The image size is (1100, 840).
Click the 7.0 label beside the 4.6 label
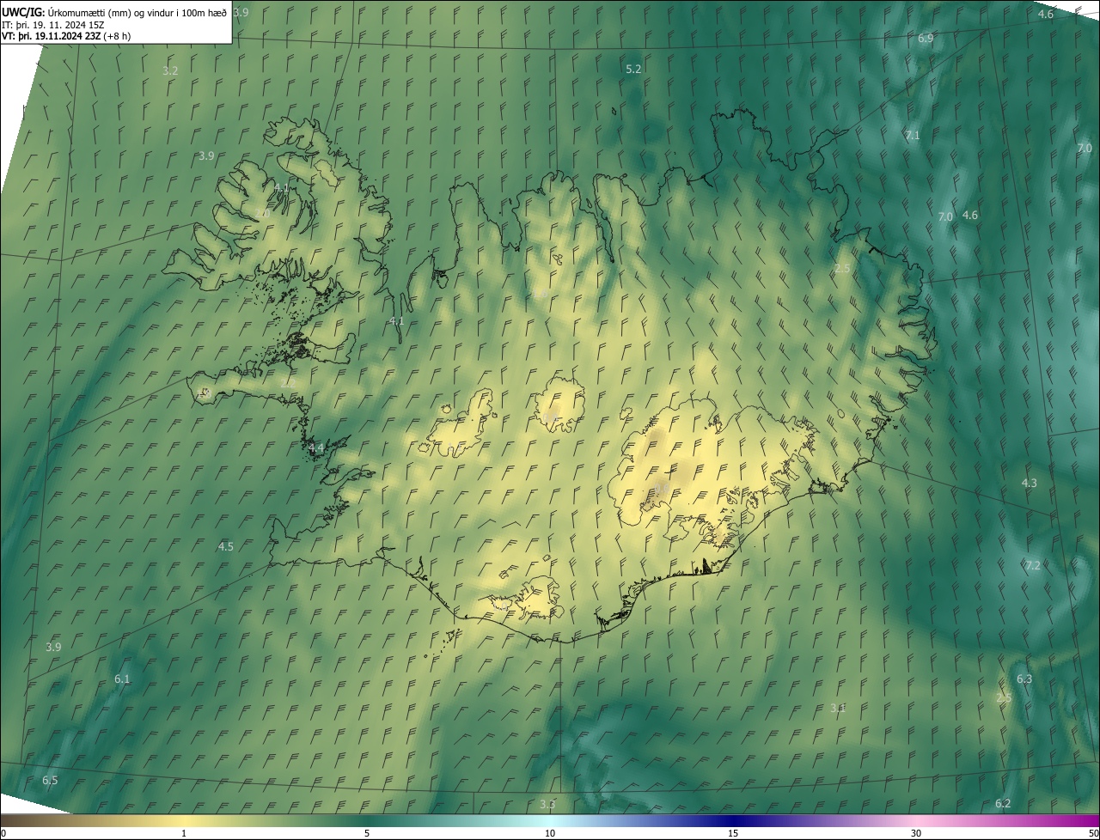[x=945, y=217]
